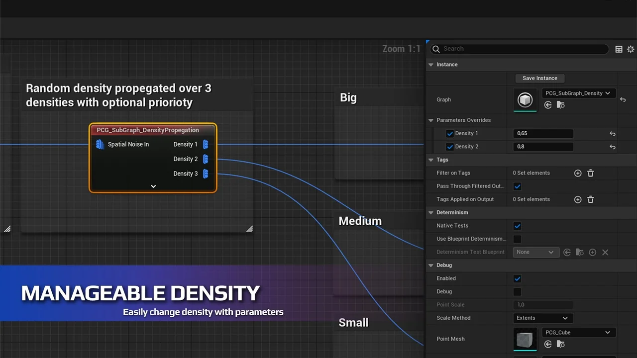Use selected asset for Point Mesh

click(548, 344)
